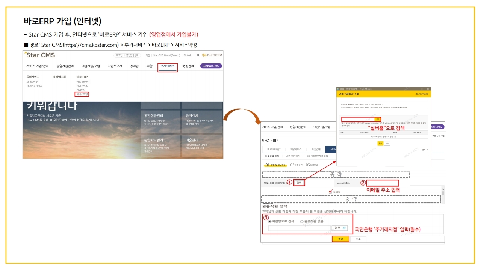Open the 뱅킹관리 menu

pyautogui.click(x=188, y=66)
